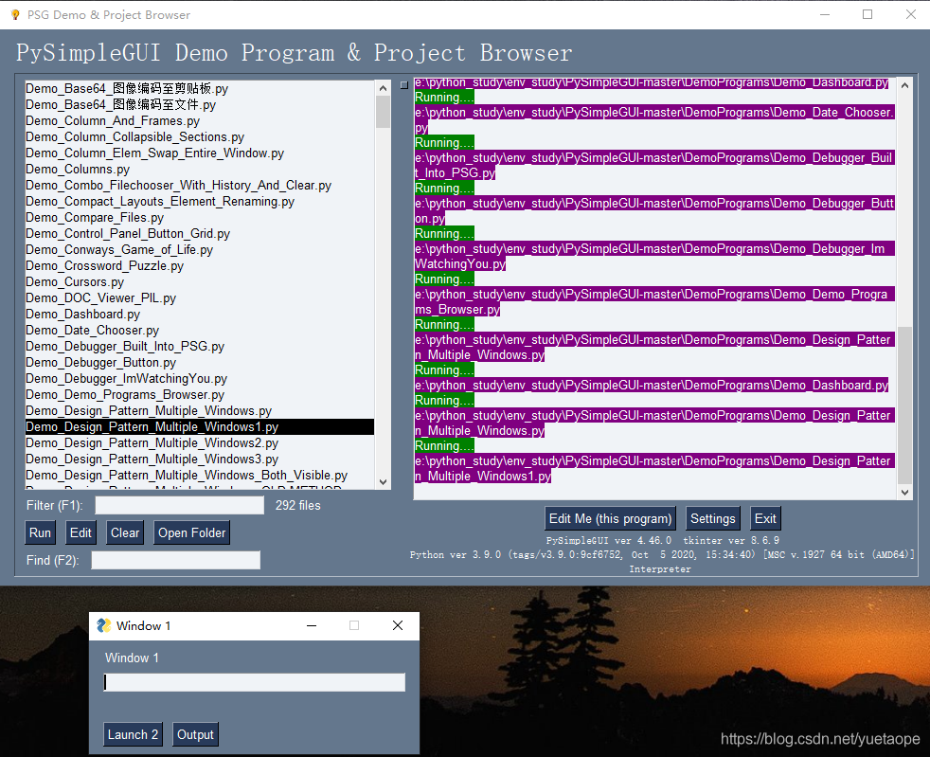Minimize Window 1
This screenshot has width=930, height=757.
coord(312,625)
